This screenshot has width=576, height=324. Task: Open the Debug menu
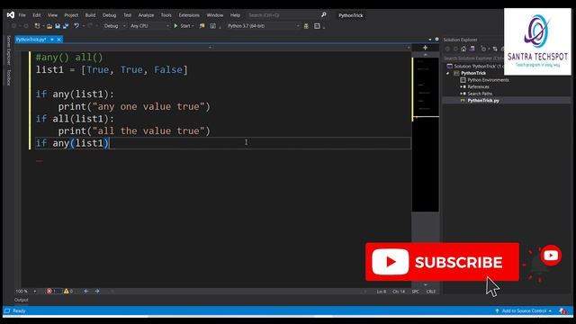click(109, 15)
